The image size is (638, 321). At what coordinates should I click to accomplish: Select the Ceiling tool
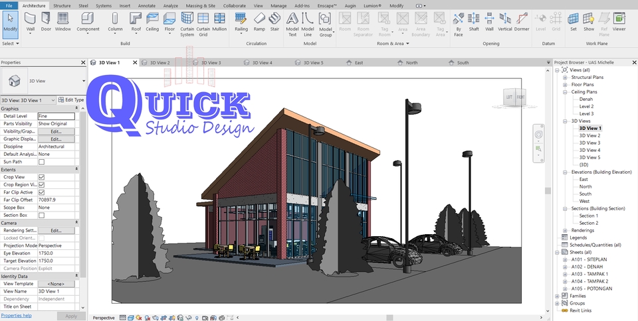click(x=152, y=23)
